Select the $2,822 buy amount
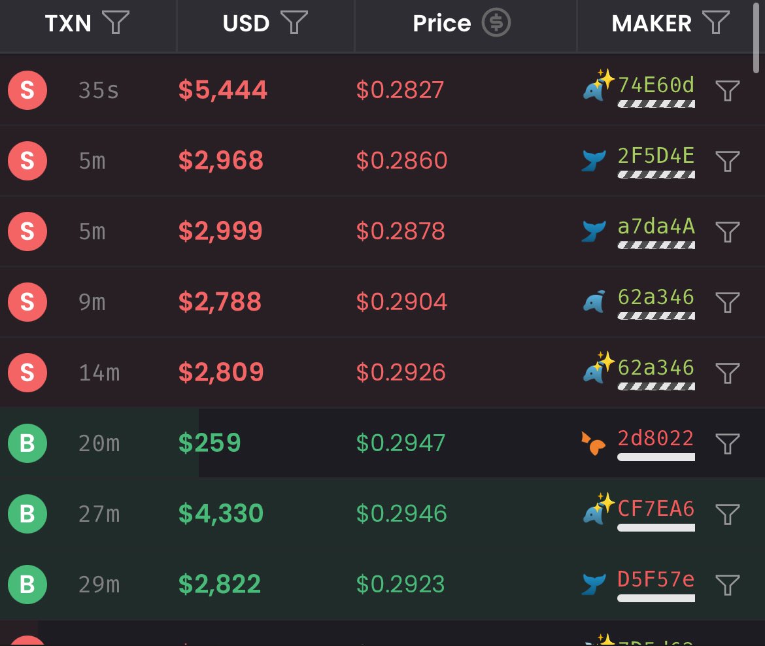 point(220,585)
